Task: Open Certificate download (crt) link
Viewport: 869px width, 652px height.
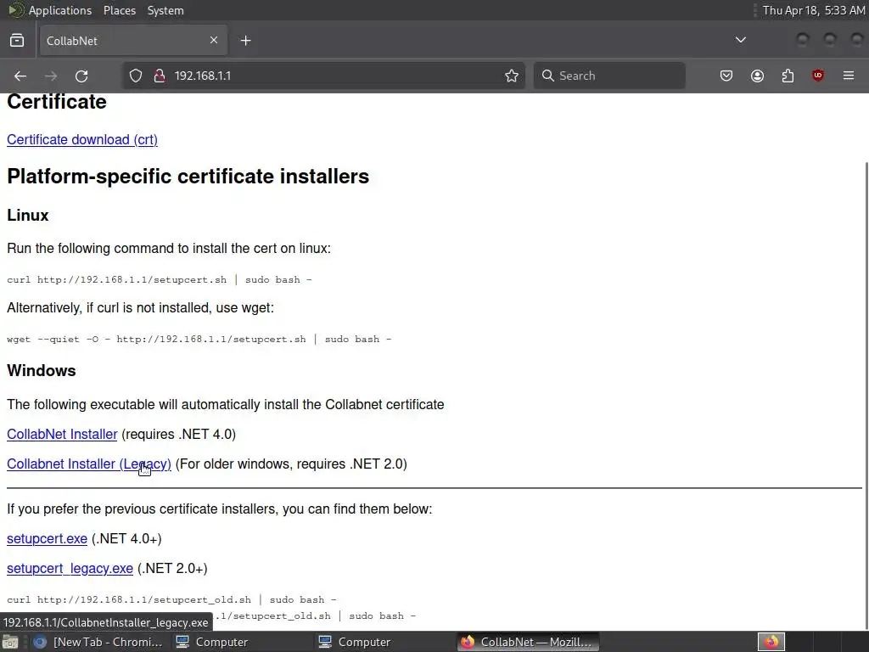Action: pyautogui.click(x=82, y=140)
